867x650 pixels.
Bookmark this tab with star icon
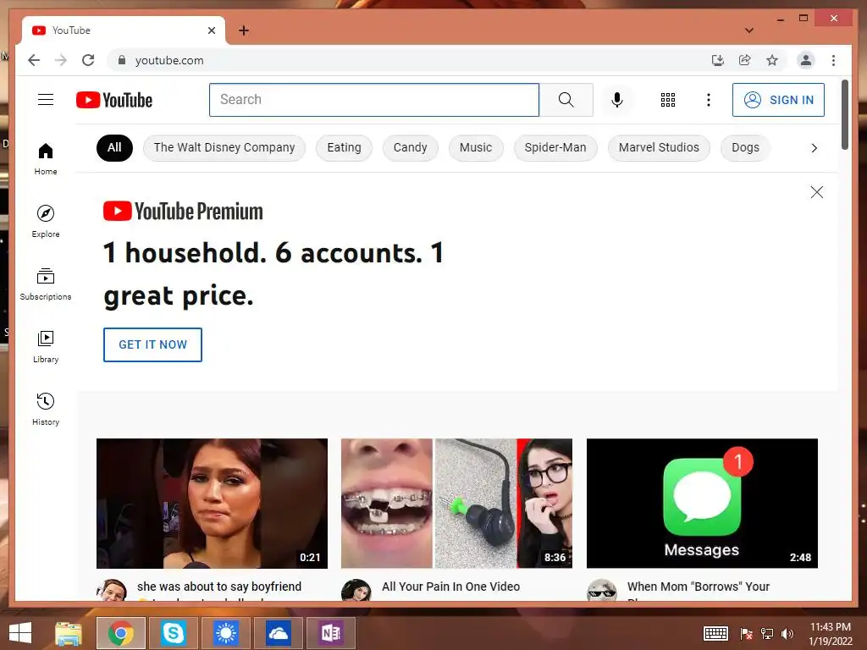(772, 60)
